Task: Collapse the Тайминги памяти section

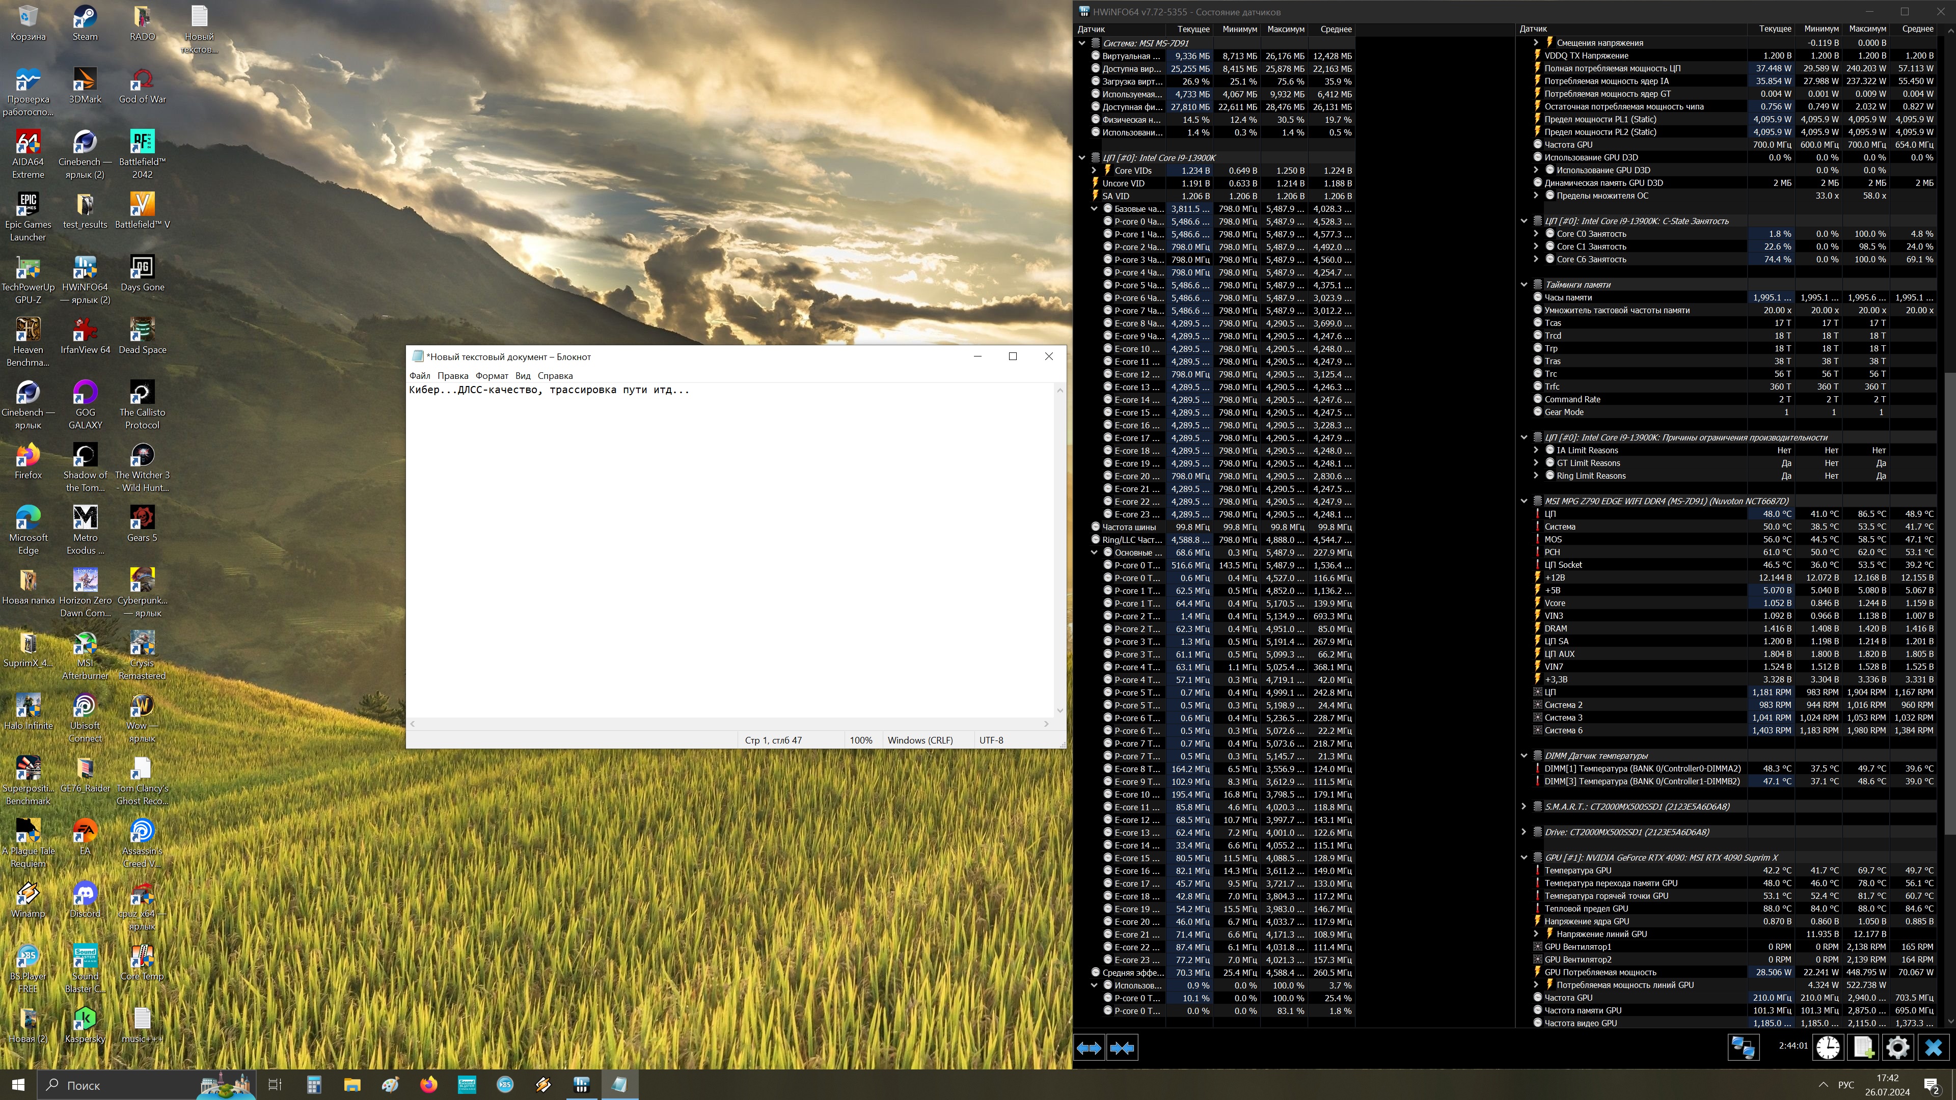Action: pyautogui.click(x=1523, y=285)
